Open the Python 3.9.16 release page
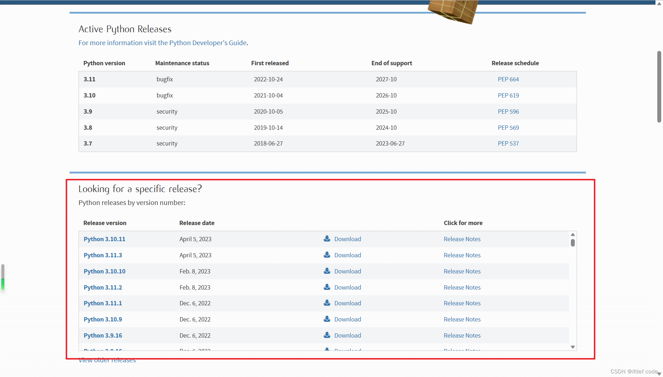This screenshot has height=377, width=663. (103, 335)
